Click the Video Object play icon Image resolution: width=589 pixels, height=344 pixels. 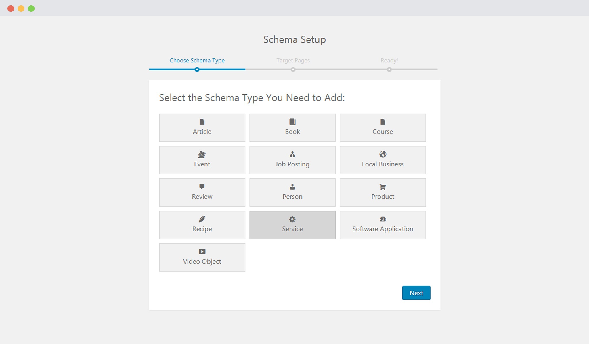pyautogui.click(x=202, y=251)
